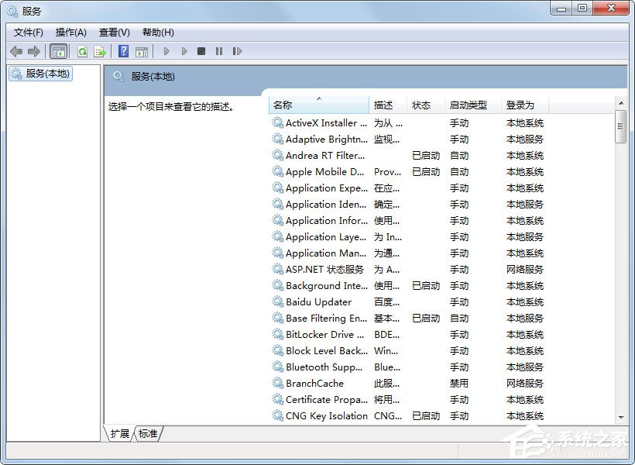Select the 扩展 tab

(119, 434)
